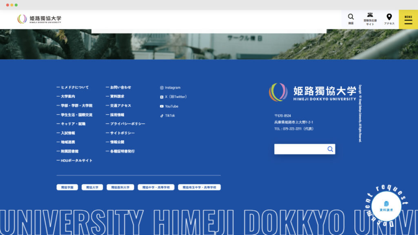Screen dimensions: 418x235
Task: Click the green maximize window dot
Action: pyautogui.click(x=16, y=5)
